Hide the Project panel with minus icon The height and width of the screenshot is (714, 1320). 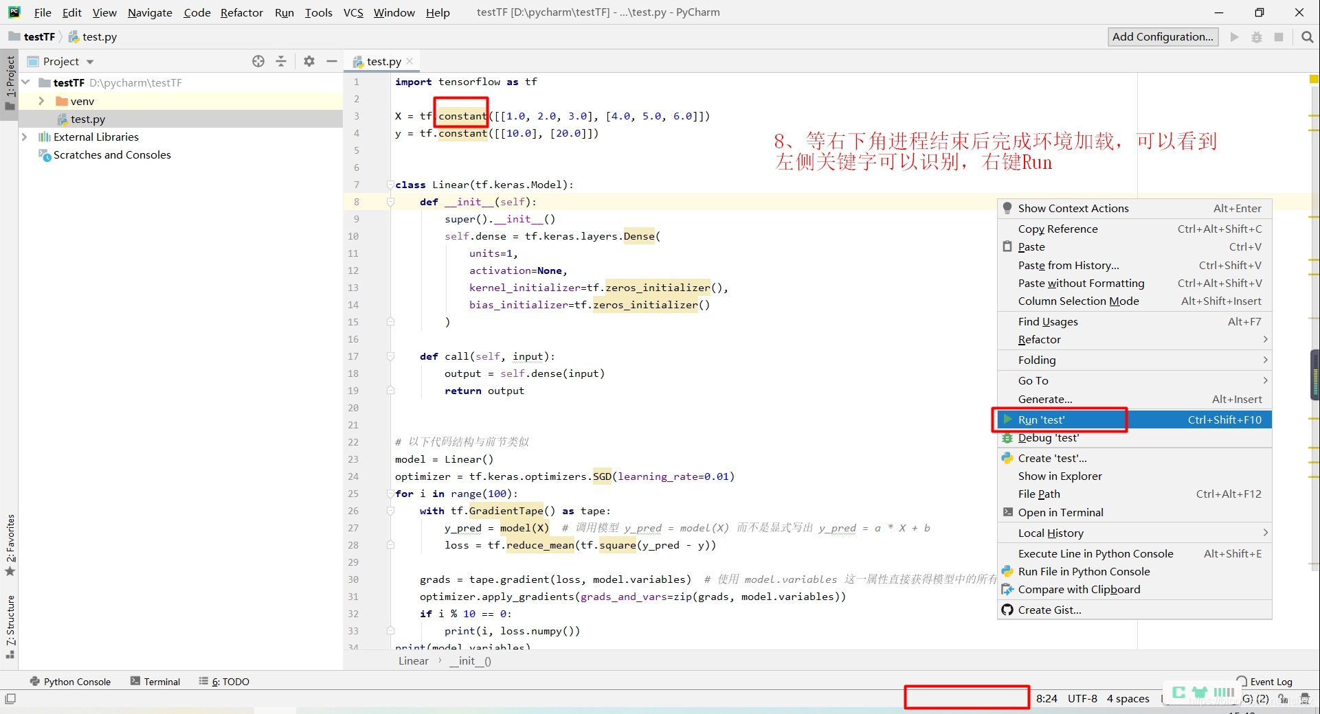[x=332, y=61]
